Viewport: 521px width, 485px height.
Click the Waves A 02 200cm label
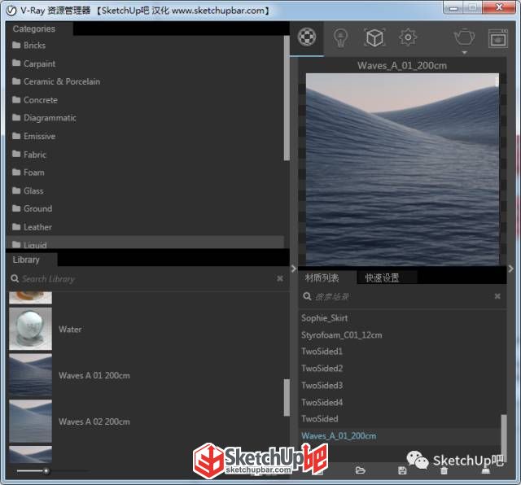pos(94,422)
